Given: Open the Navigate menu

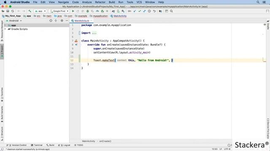Looking at the screenshot, I should (x=63, y=2).
